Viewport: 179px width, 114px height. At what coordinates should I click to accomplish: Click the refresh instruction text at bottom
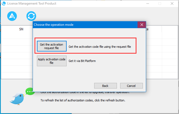(x=83, y=100)
